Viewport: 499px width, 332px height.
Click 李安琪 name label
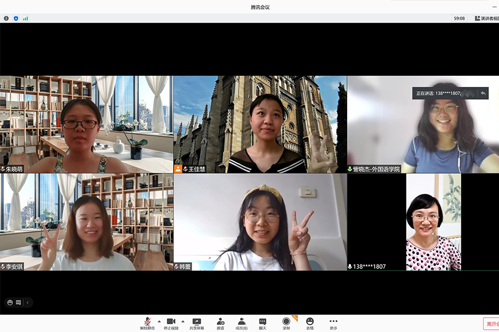click(x=14, y=267)
